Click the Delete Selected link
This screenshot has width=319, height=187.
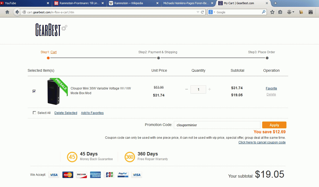point(66,113)
